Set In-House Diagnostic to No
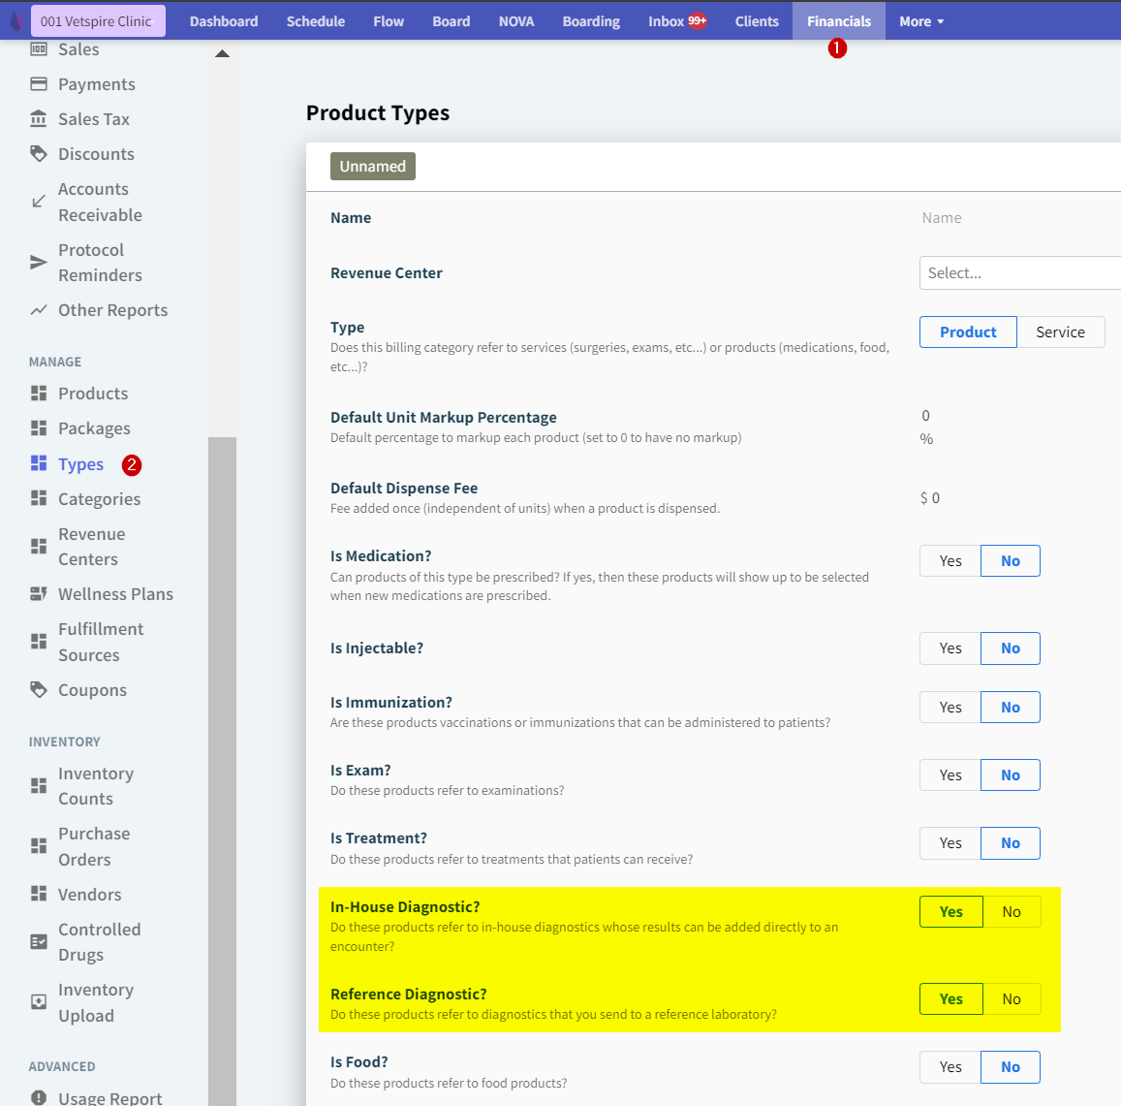The height and width of the screenshot is (1106, 1121). click(1012, 912)
